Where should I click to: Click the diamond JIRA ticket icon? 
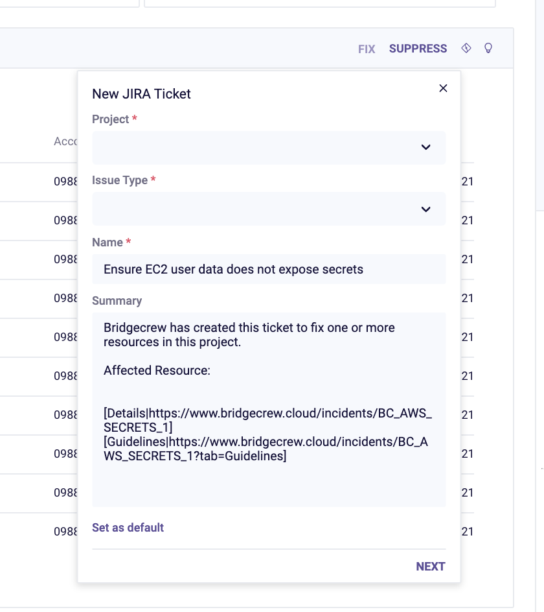click(466, 48)
